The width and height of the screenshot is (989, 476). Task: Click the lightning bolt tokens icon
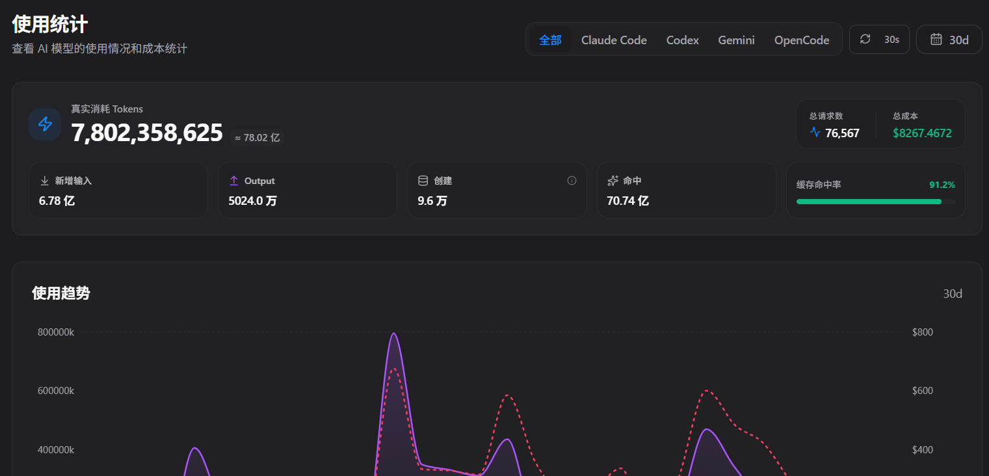click(x=45, y=124)
